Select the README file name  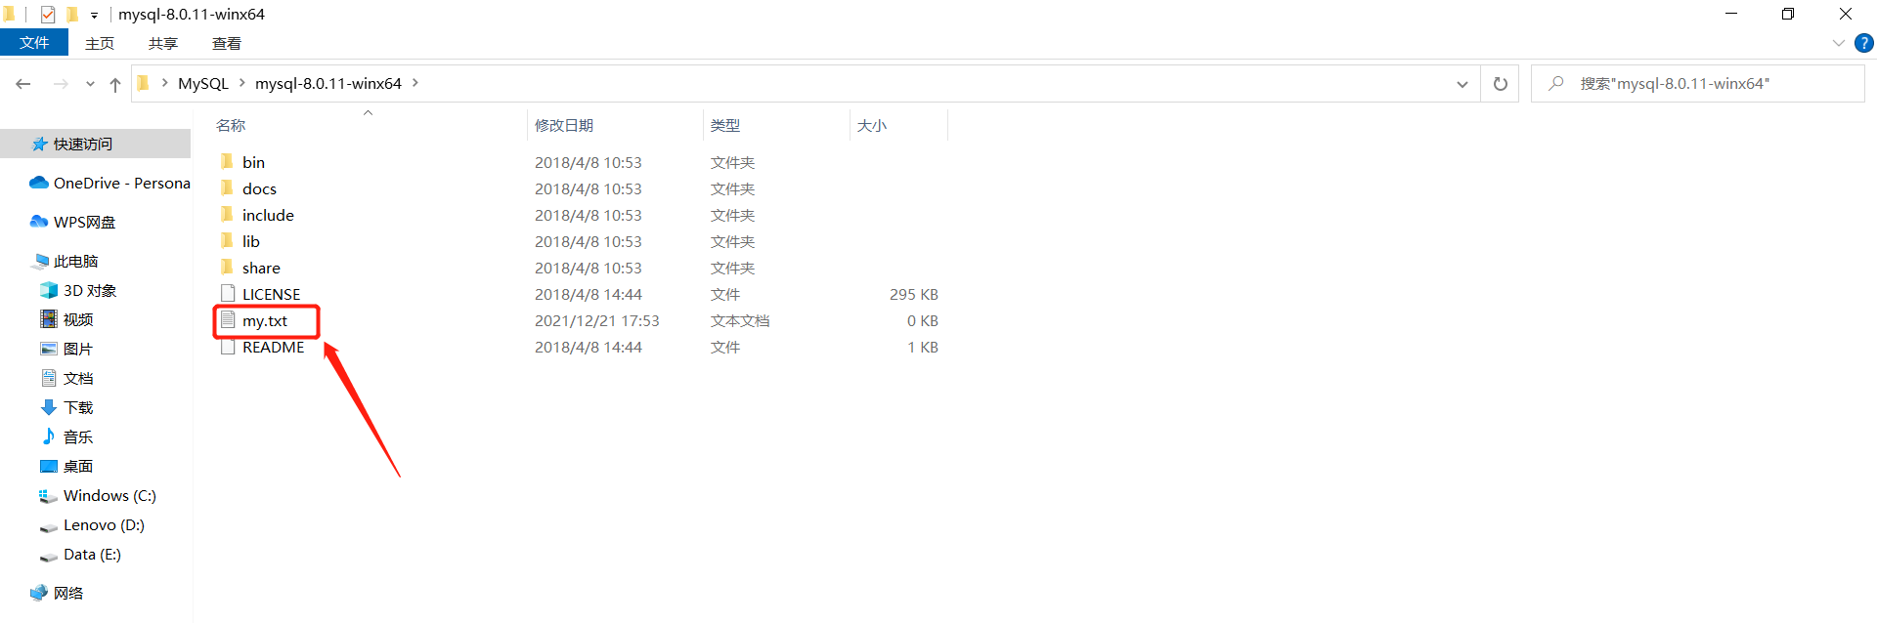click(x=274, y=347)
